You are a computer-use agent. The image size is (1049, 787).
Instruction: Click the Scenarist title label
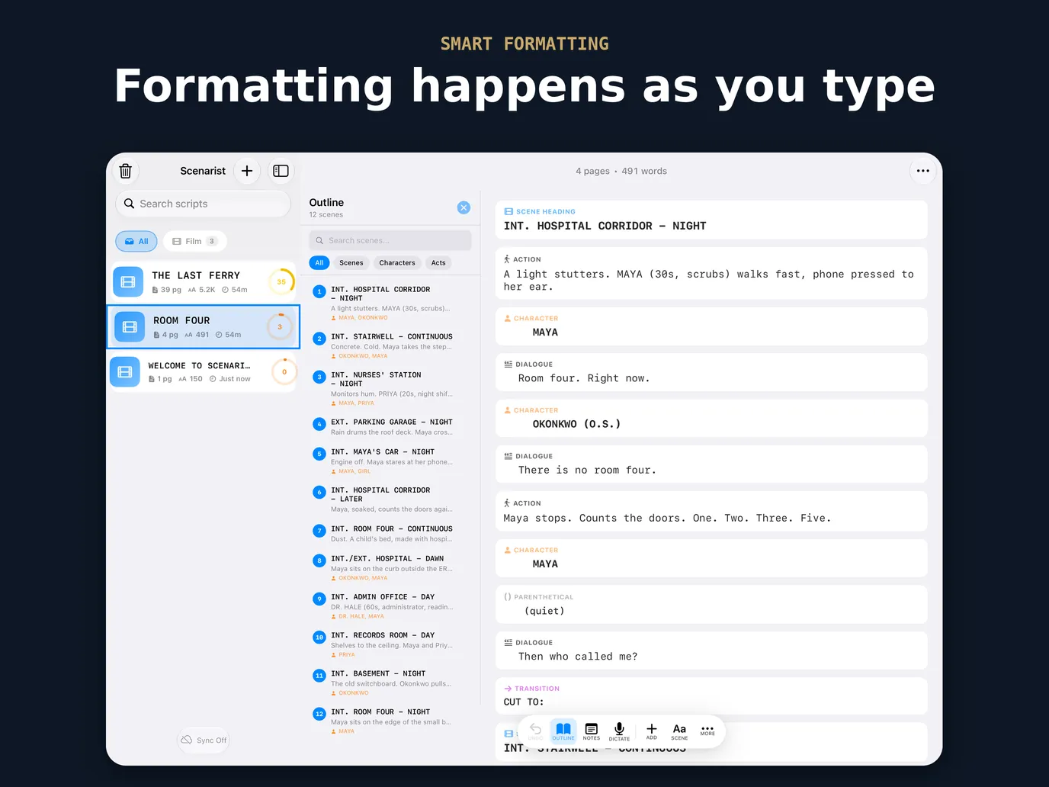pos(203,171)
